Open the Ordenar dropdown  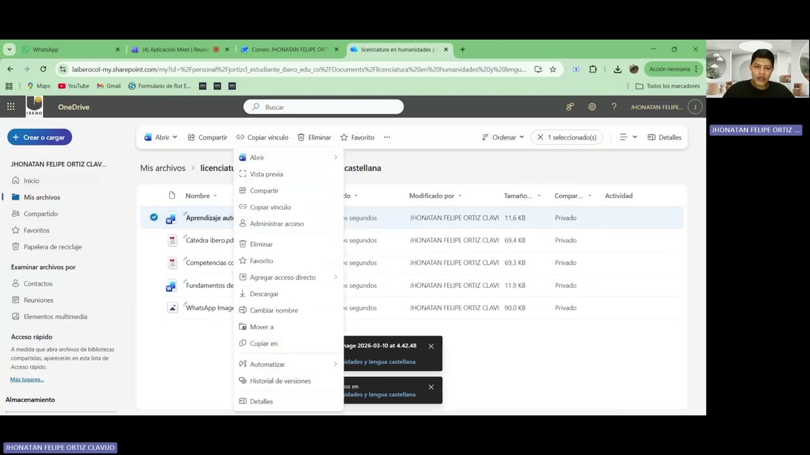point(503,137)
